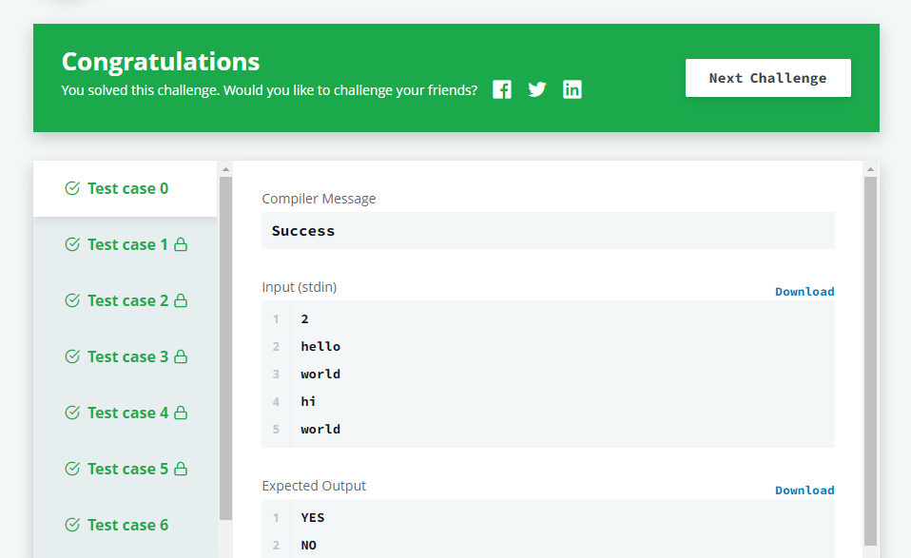Click the results panel scroll up arrow
Screen dimensions: 911x558
tap(870, 169)
